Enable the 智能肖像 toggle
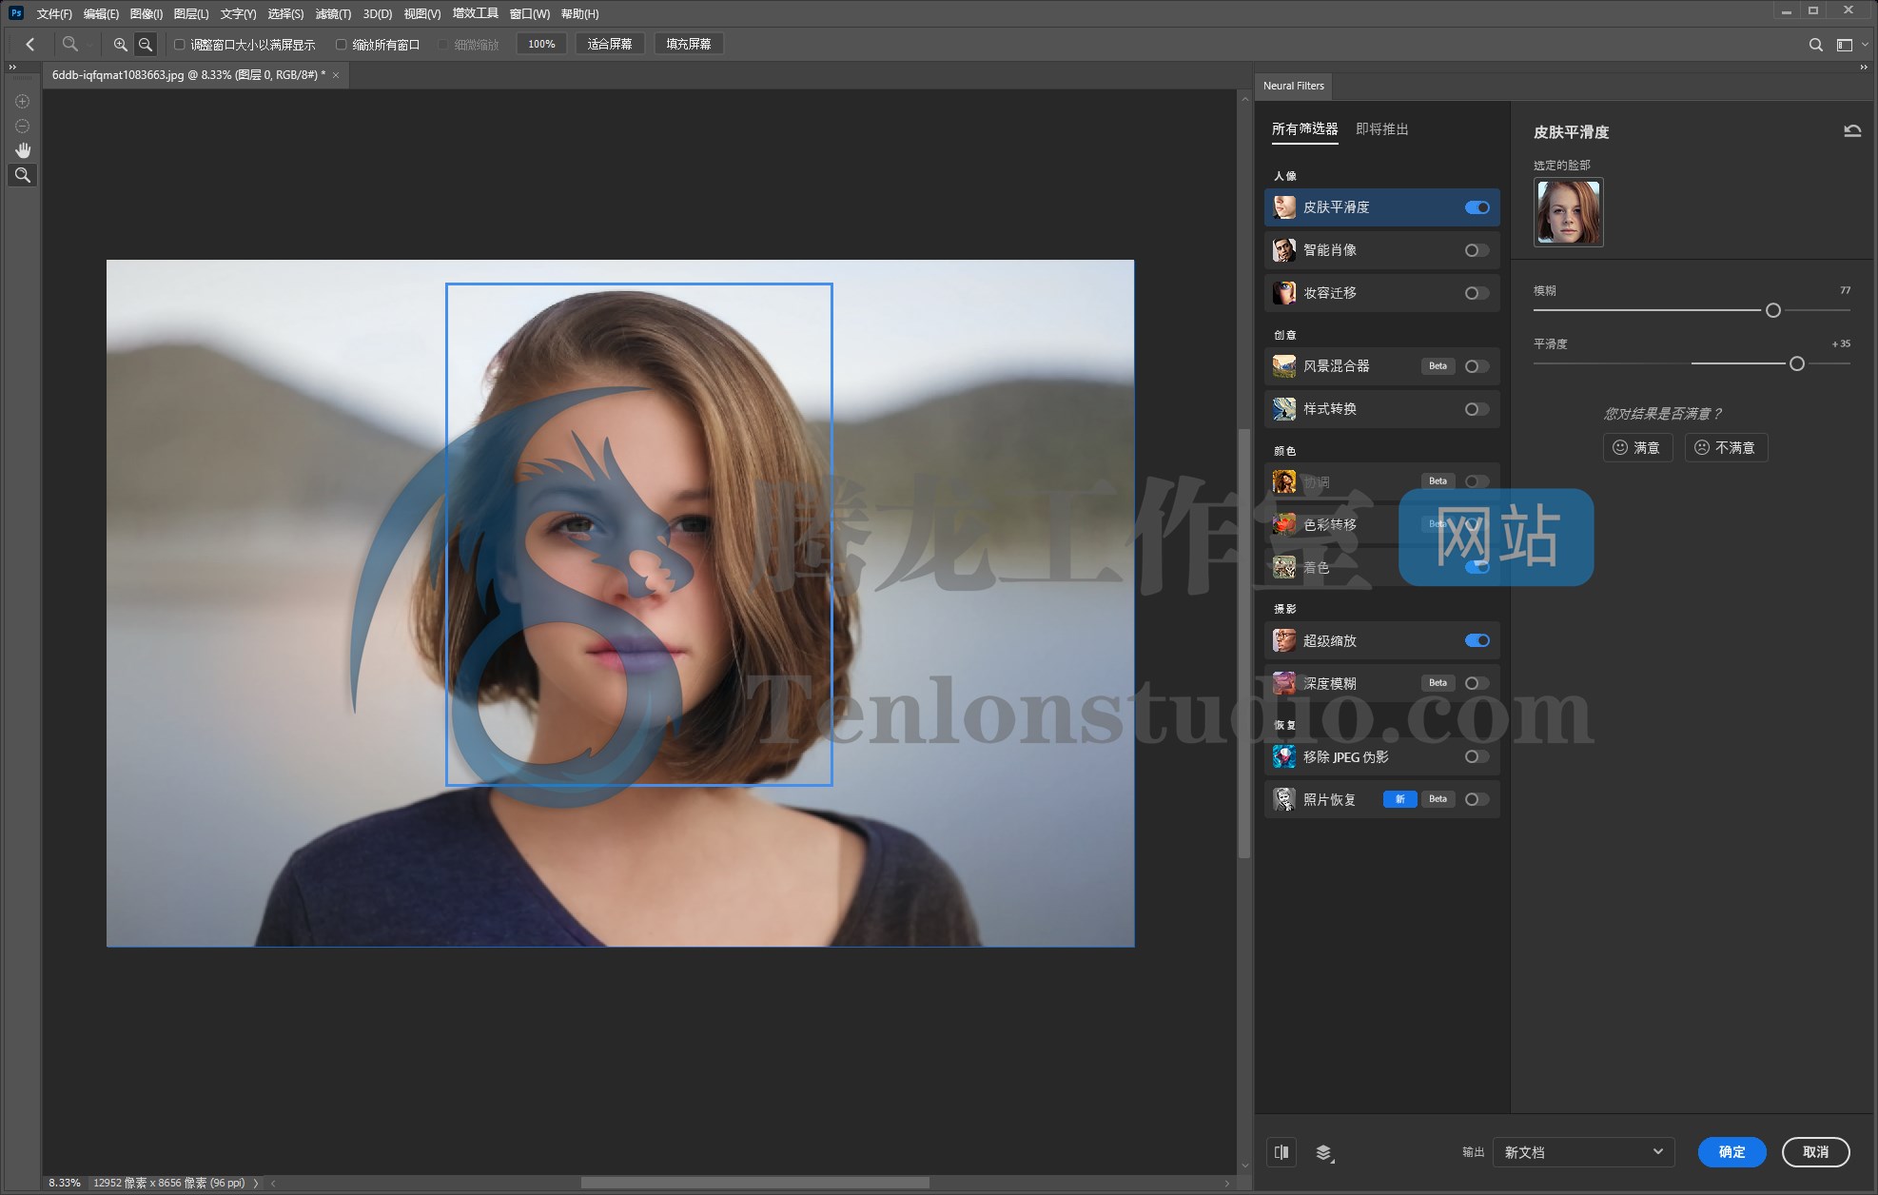This screenshot has width=1878, height=1195. [1477, 250]
